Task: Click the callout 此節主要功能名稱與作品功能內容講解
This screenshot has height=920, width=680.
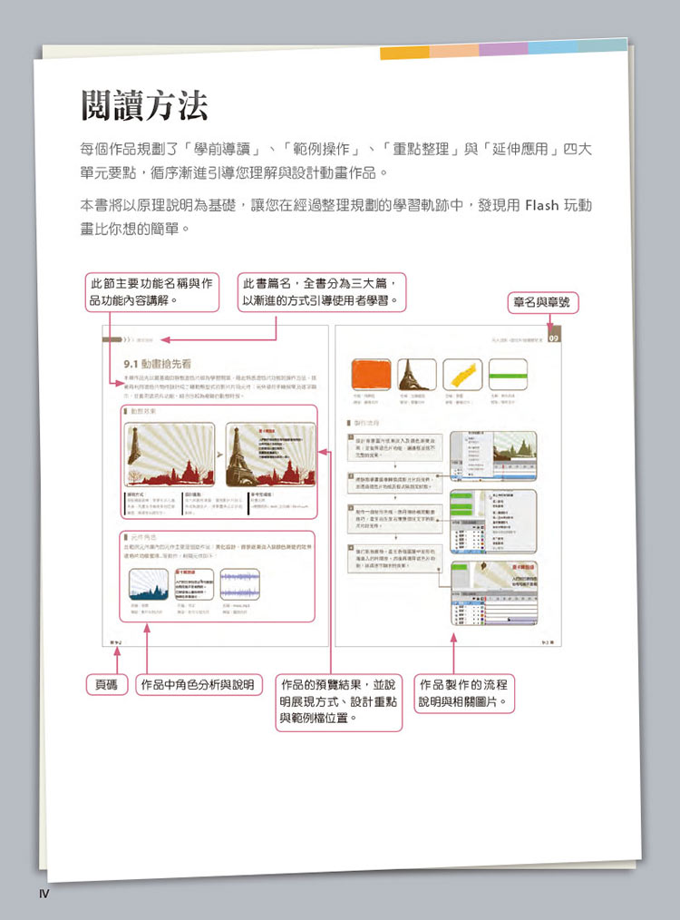Action: [x=152, y=291]
